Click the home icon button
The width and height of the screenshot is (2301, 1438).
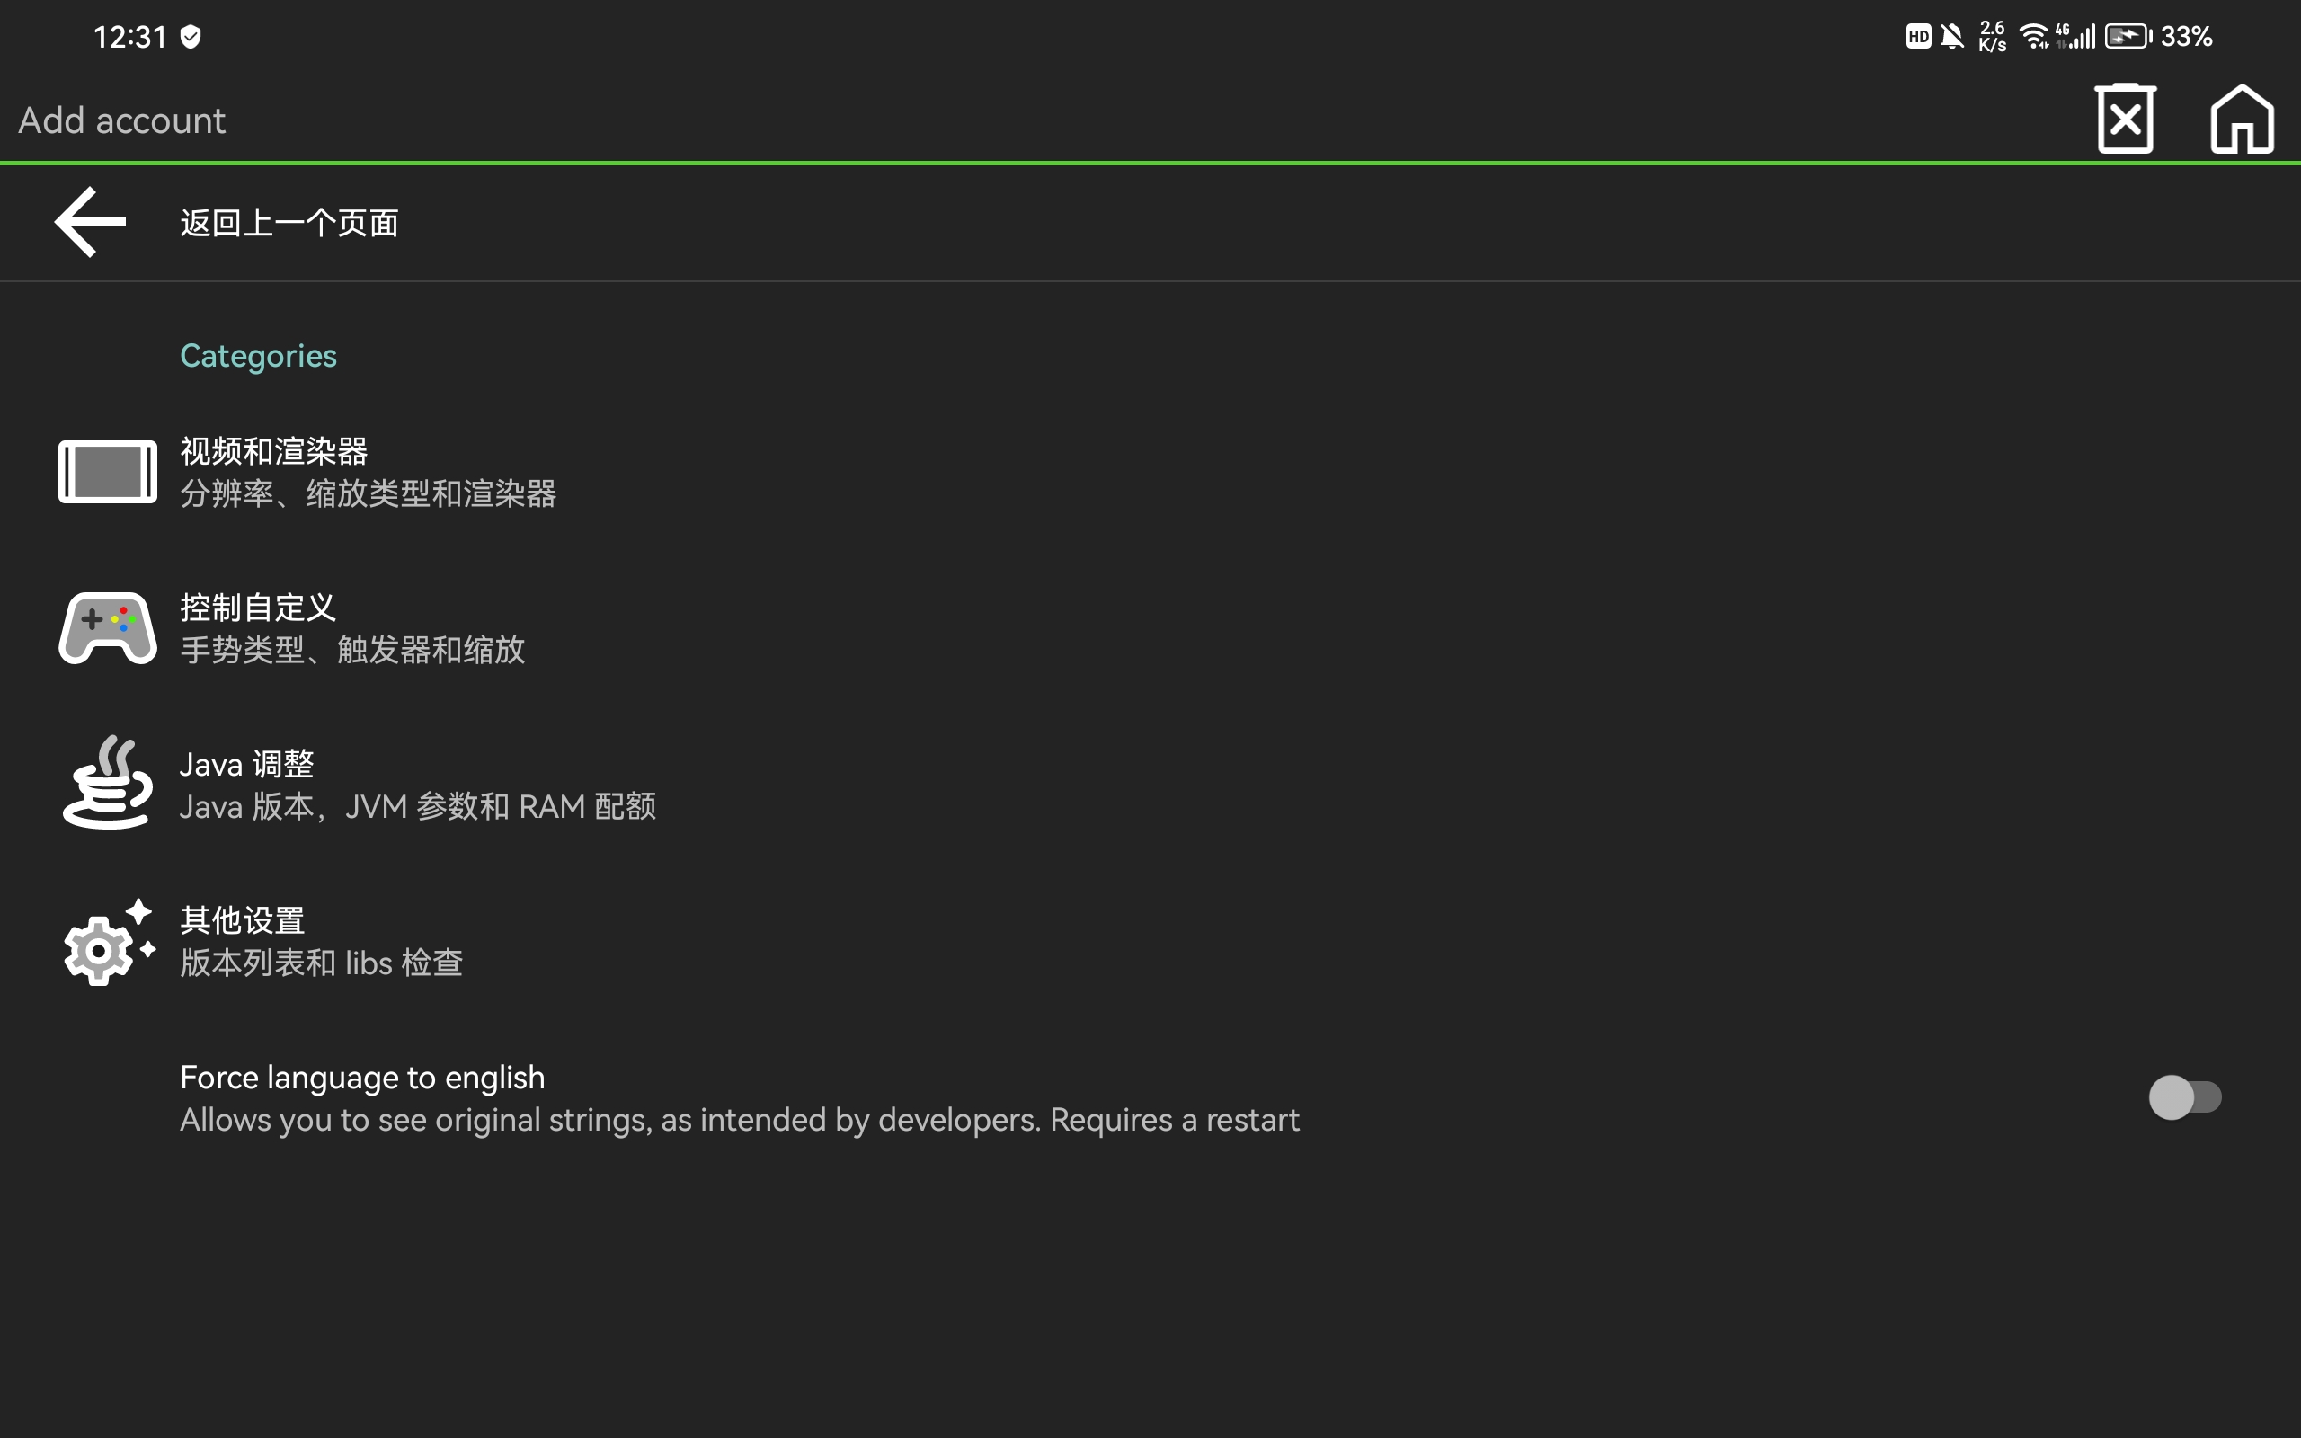click(x=2243, y=118)
